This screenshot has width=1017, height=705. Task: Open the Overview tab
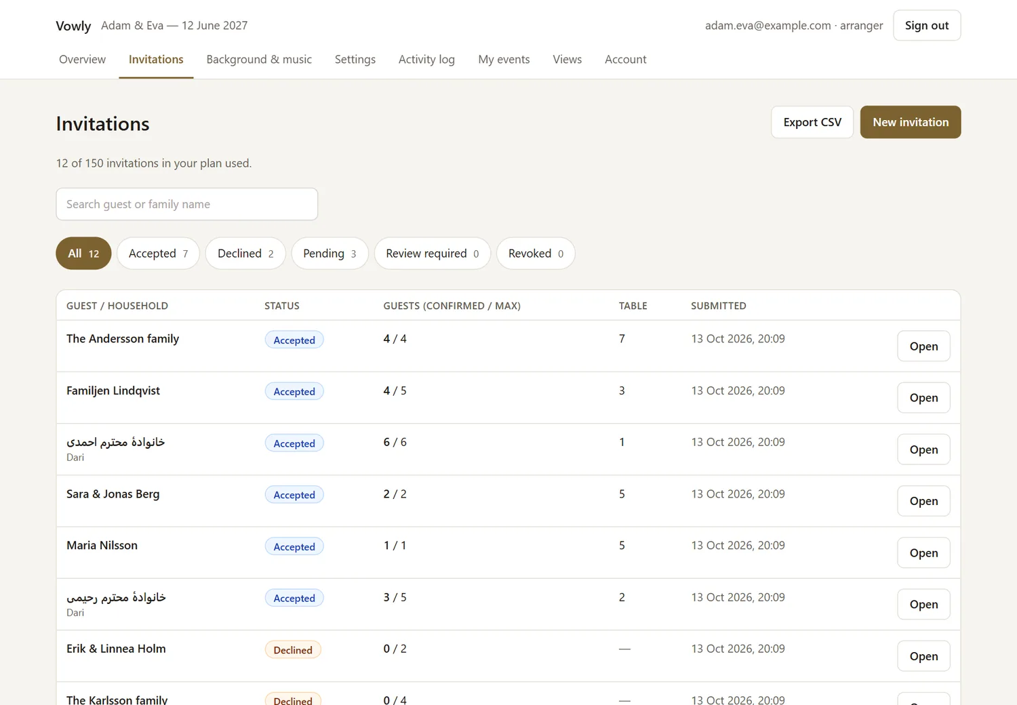click(x=82, y=60)
